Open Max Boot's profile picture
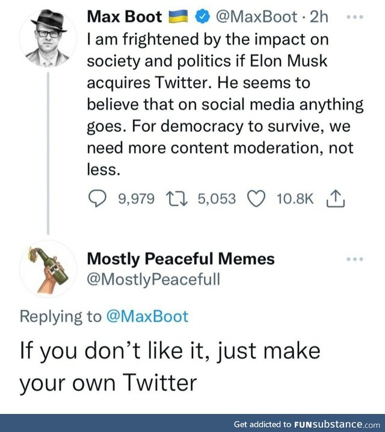Image resolution: width=385 pixels, height=432 pixels. pos(48,37)
